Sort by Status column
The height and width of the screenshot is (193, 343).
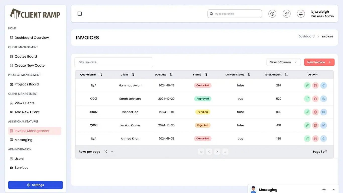click(x=206, y=75)
